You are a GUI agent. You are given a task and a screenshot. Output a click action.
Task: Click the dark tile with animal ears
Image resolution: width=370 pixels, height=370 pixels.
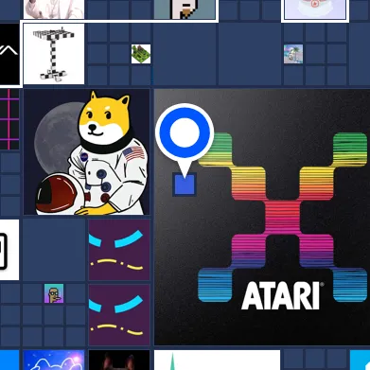(x=119, y=360)
